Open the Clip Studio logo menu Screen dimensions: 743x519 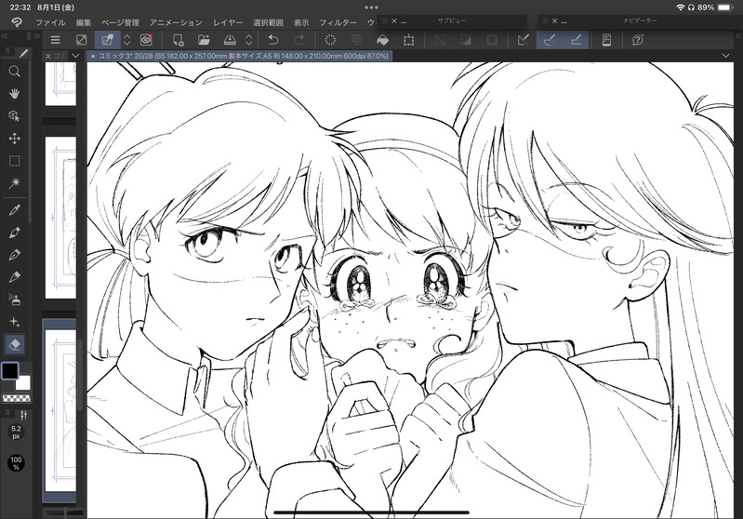click(x=17, y=22)
